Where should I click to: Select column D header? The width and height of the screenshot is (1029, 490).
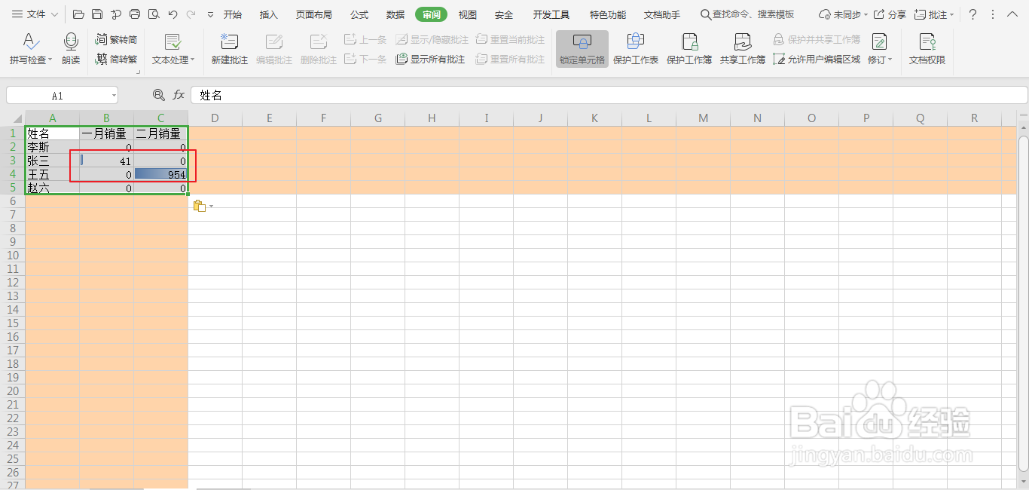(x=215, y=118)
